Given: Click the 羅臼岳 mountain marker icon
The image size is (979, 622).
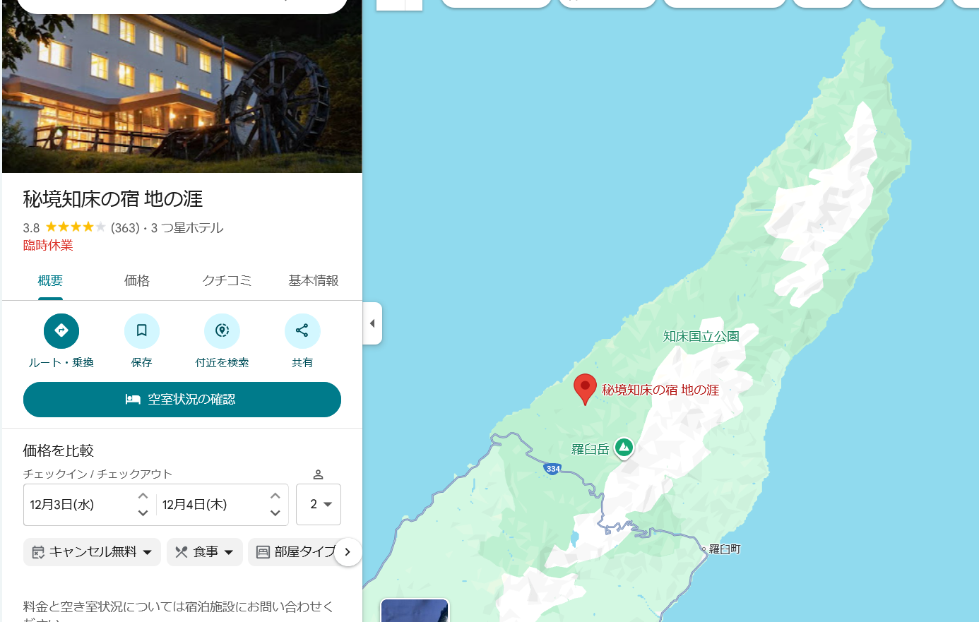Looking at the screenshot, I should point(624,448).
